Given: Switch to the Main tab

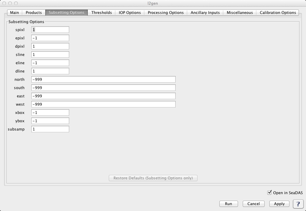Looking at the screenshot, I should point(14,12).
